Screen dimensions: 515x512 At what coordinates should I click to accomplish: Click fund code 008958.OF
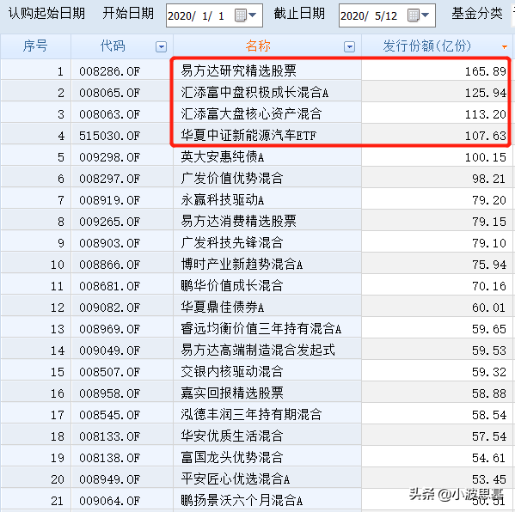(110, 393)
